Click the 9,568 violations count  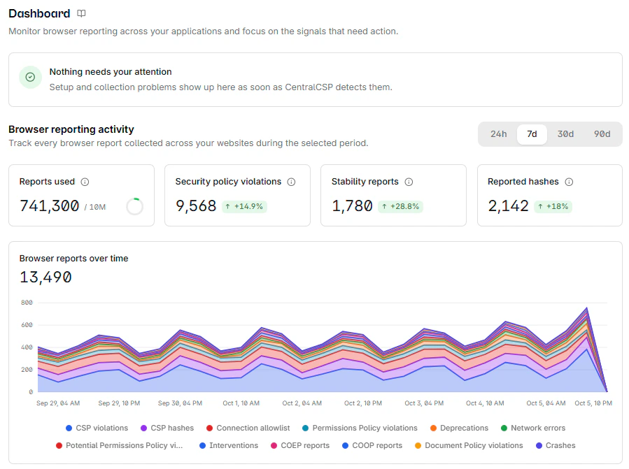coord(196,206)
